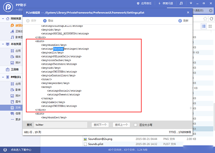
Task: Click the 导出 (Export) icon in the editor toolbar
Action: point(45,21)
